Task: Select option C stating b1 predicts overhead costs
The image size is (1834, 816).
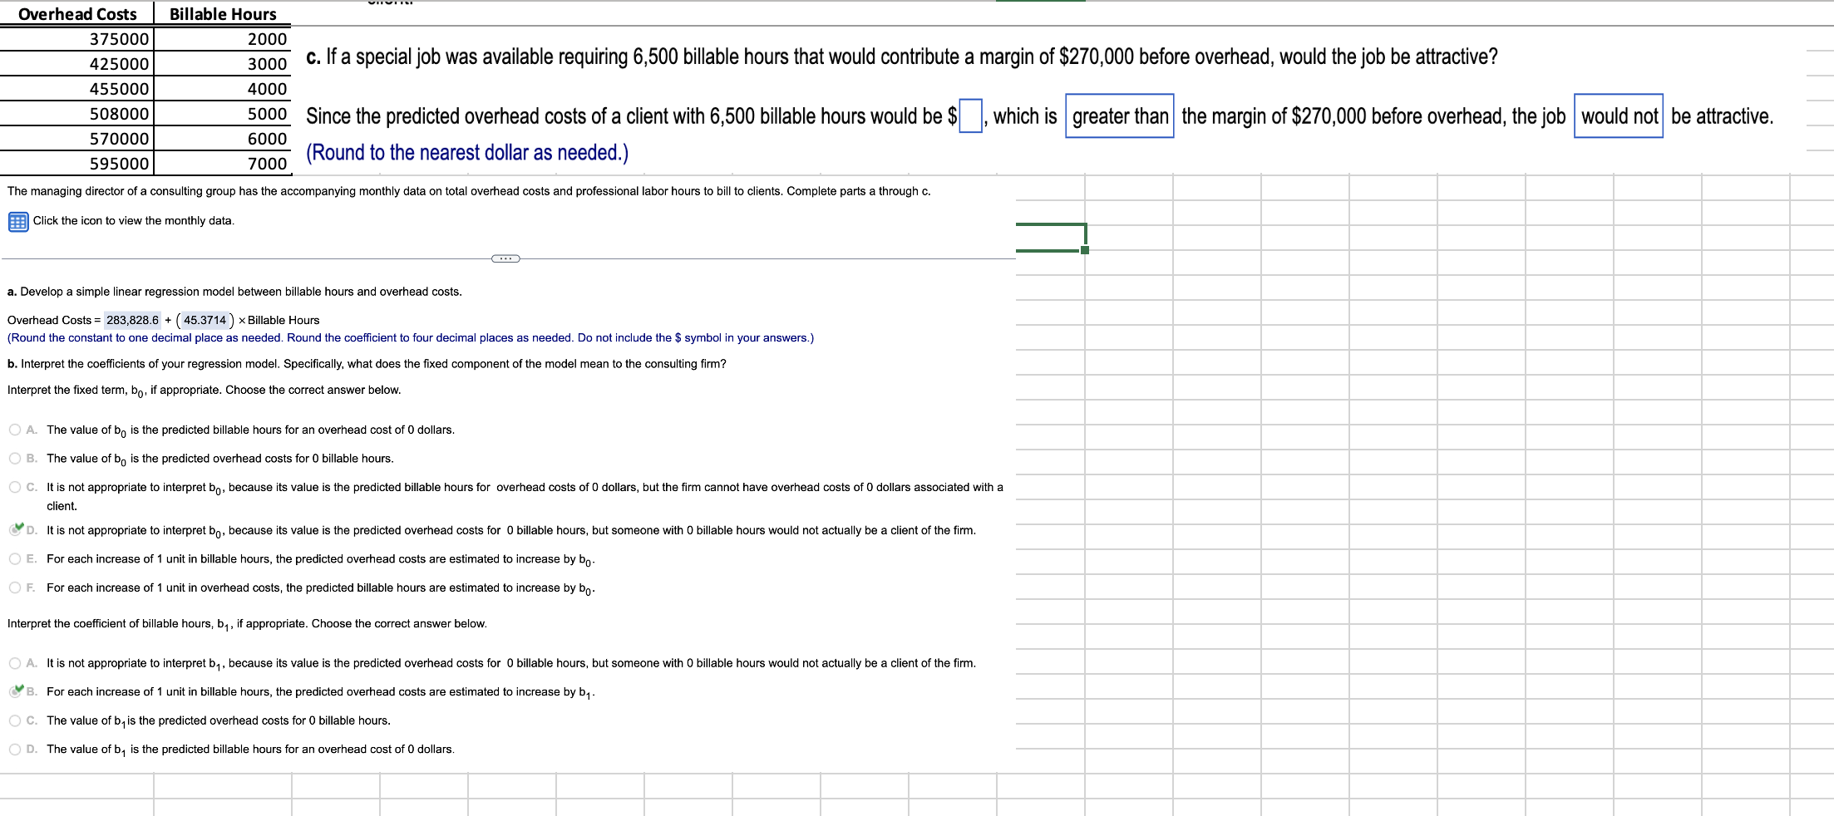Action: (15, 720)
